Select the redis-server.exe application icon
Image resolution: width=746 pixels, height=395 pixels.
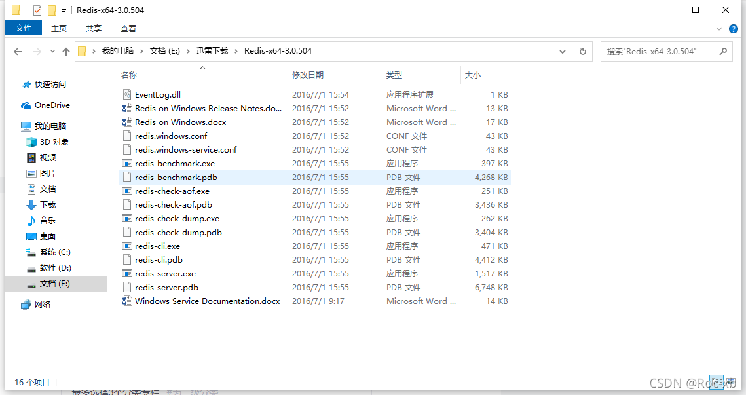pyautogui.click(x=127, y=274)
